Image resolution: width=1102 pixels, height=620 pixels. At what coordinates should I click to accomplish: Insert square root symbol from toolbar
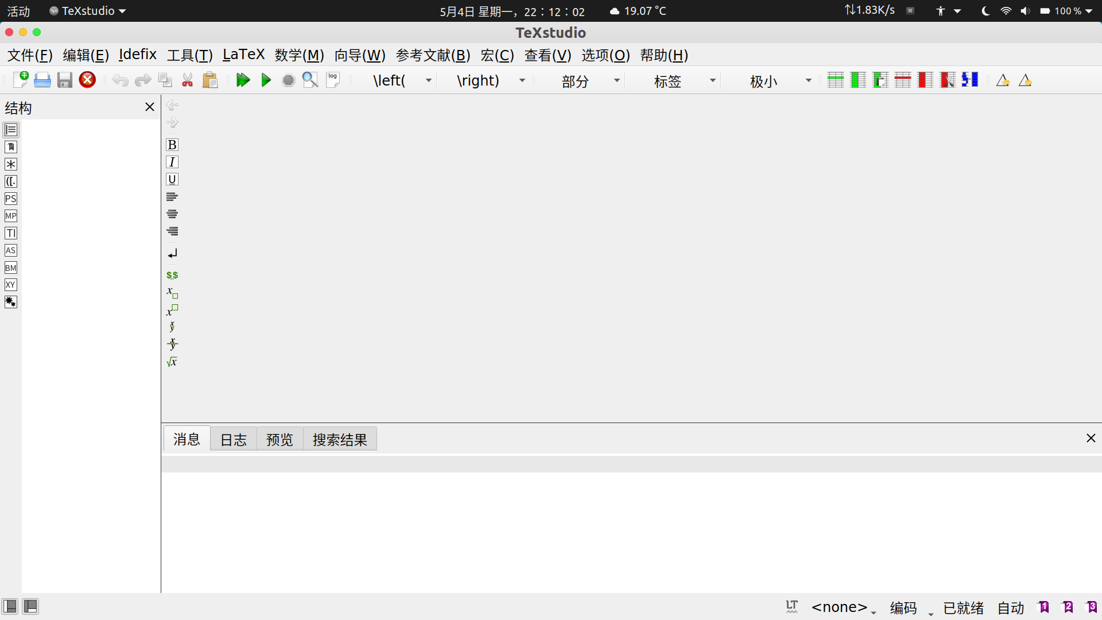[x=172, y=362]
